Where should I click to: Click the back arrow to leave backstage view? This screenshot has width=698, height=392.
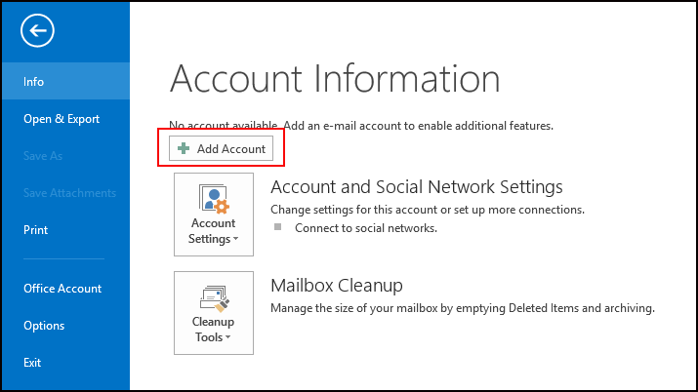(x=37, y=32)
